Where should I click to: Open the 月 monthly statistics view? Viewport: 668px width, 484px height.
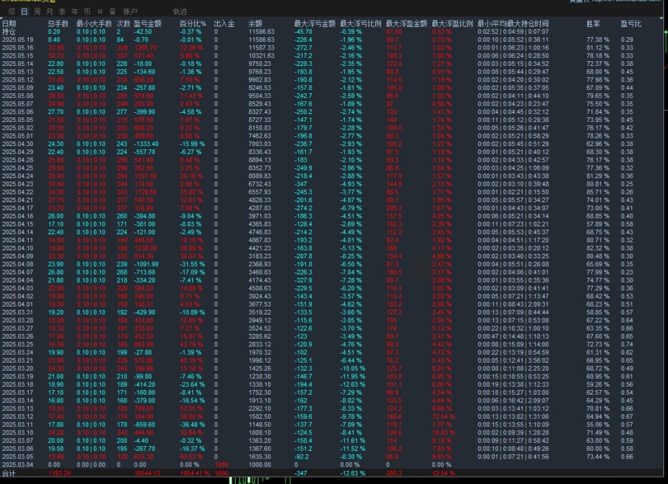click(x=50, y=12)
